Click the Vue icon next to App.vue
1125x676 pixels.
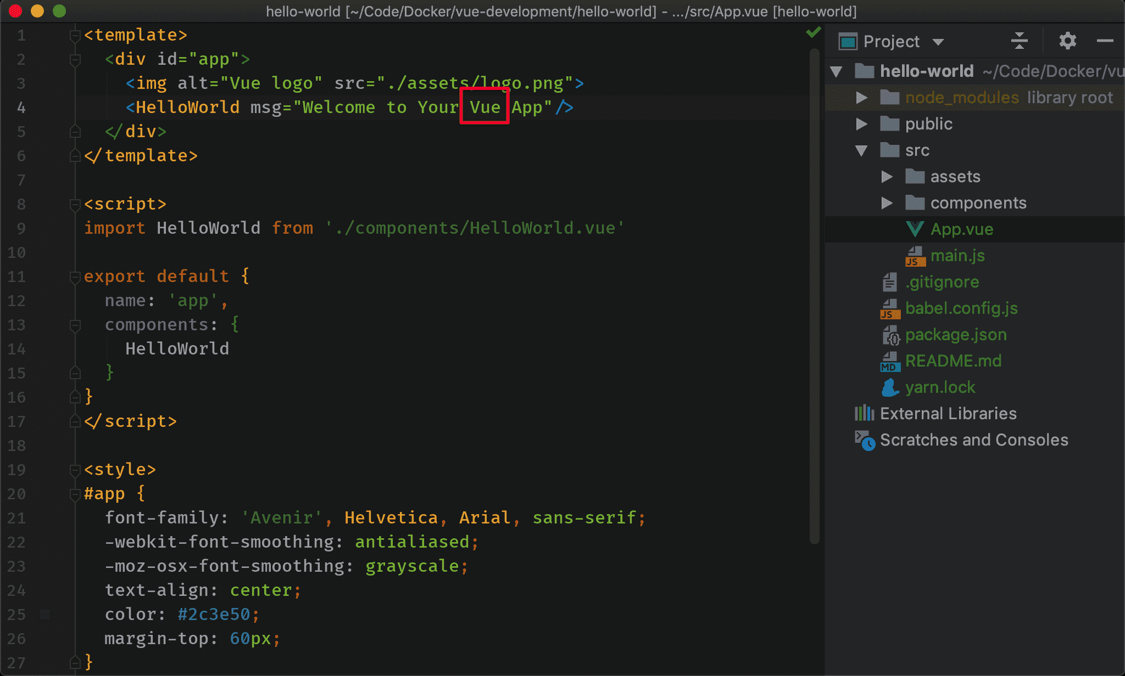point(915,229)
